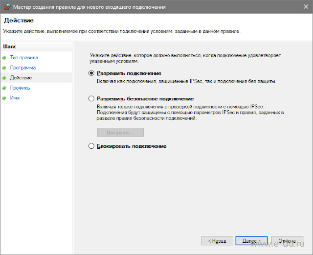Click green bullet next to "Профиль"
The height and width of the screenshot is (255, 313).
[x=4, y=88]
